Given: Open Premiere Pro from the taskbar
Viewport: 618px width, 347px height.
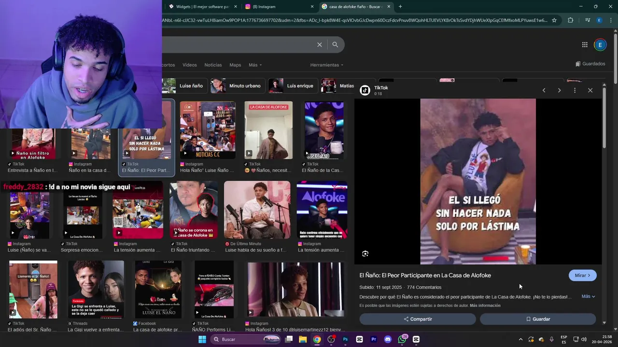Looking at the screenshot, I should click(374, 339).
